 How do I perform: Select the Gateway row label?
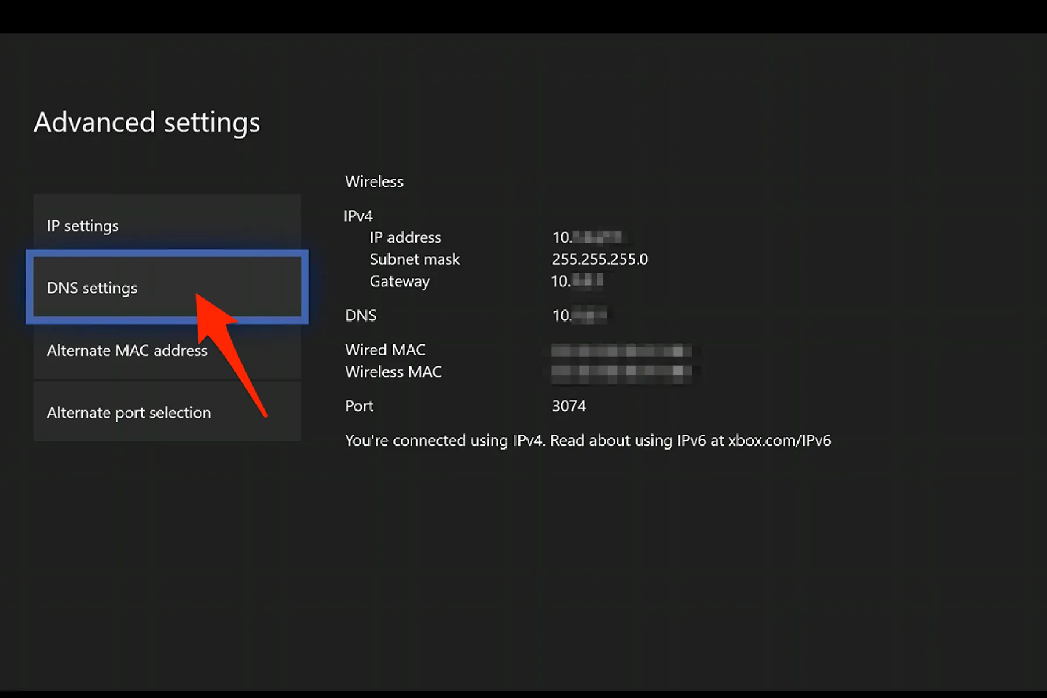(400, 281)
